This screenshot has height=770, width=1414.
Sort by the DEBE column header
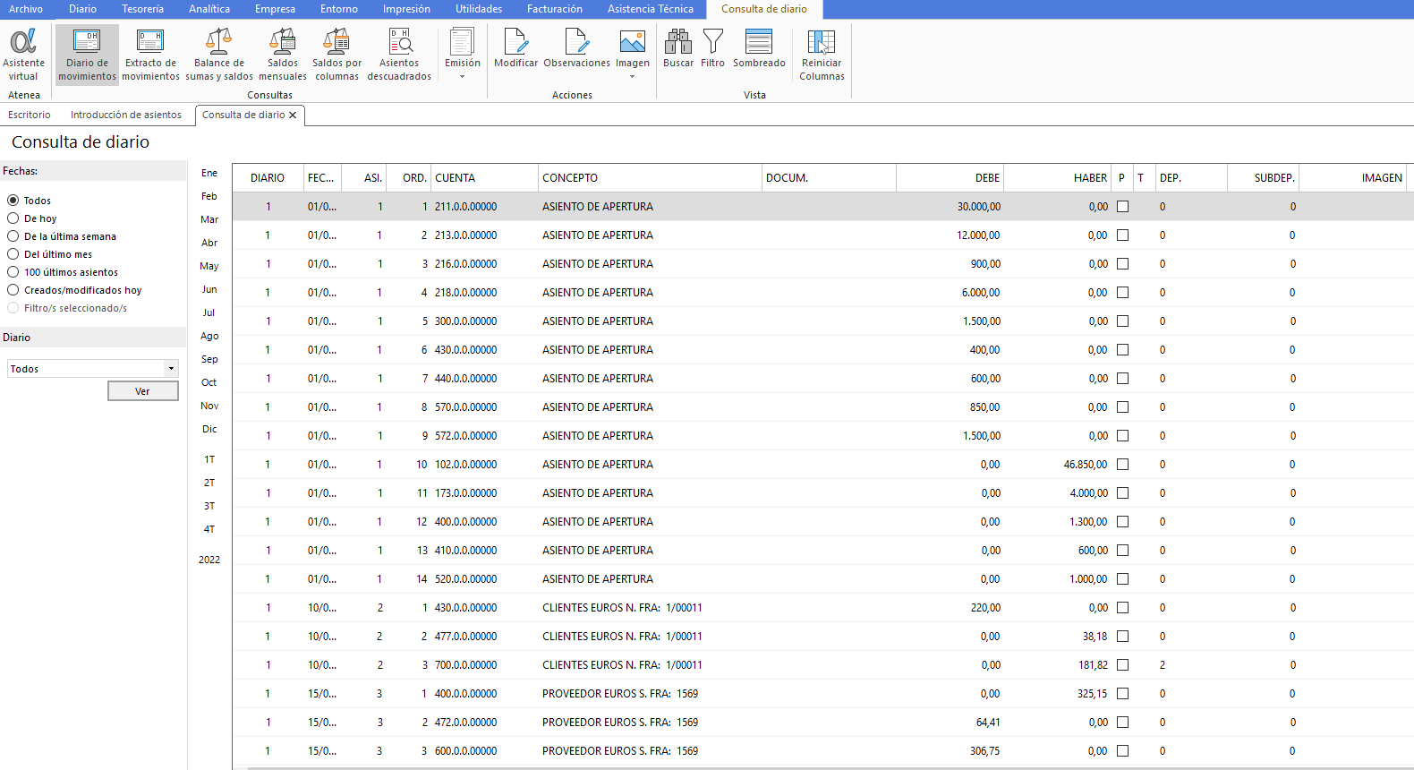pos(950,178)
